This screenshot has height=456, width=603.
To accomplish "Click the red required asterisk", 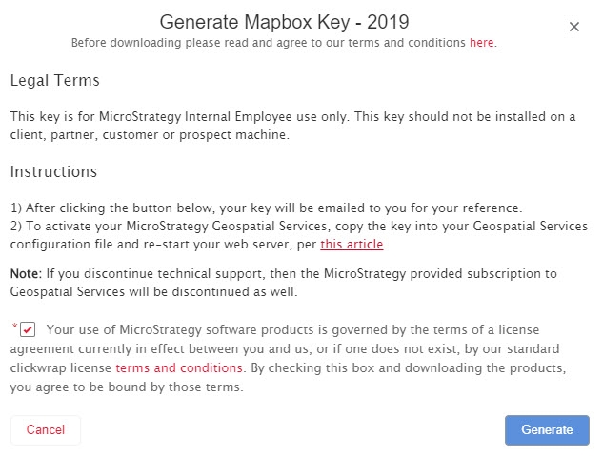I will point(14,327).
